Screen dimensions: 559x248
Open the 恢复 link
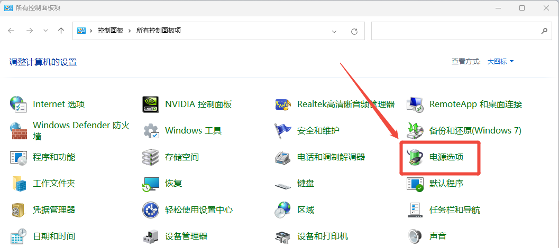point(173,184)
